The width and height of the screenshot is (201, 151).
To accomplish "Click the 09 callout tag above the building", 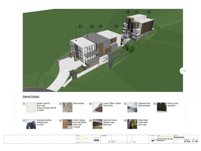I will coord(100,26).
